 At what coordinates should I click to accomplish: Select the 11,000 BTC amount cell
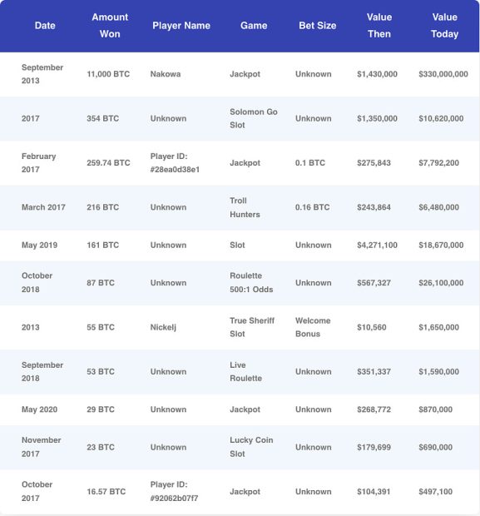click(108, 74)
